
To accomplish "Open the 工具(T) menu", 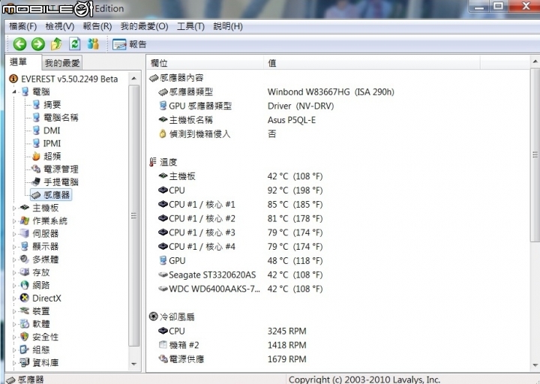I will pyautogui.click(x=190, y=26).
